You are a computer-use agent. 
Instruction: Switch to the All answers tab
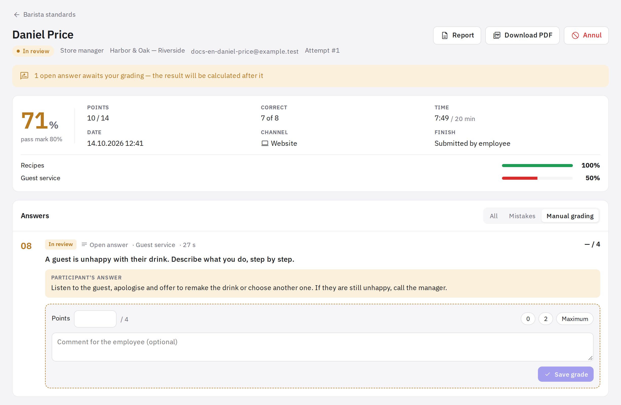coord(493,216)
